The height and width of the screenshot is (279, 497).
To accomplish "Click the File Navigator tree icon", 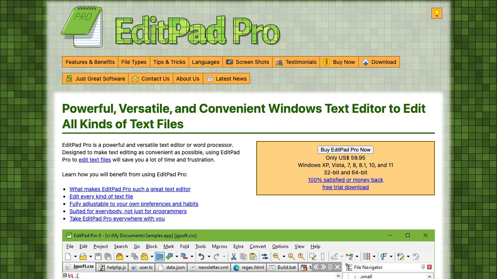I will (x=349, y=267).
